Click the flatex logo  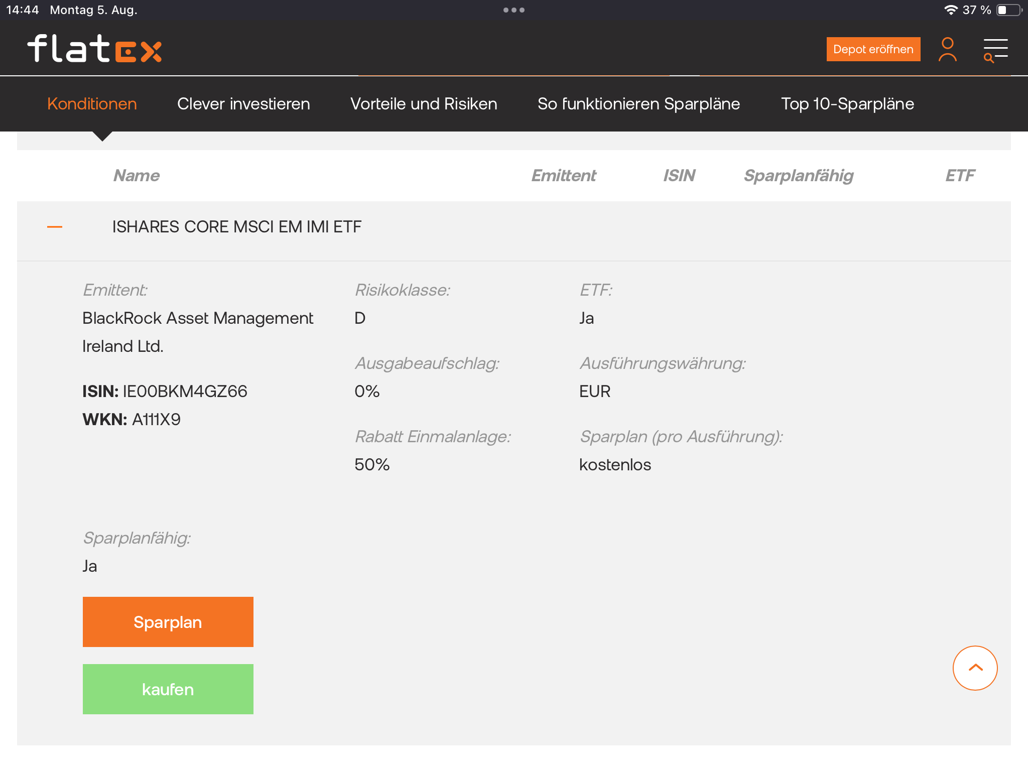click(94, 49)
